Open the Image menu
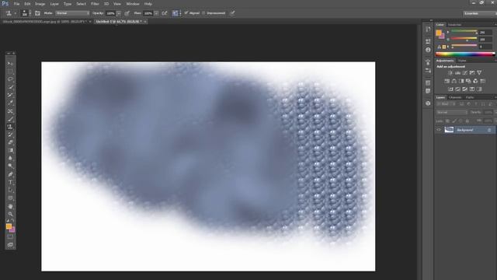Viewport: 497px width, 280px height. pos(40,4)
